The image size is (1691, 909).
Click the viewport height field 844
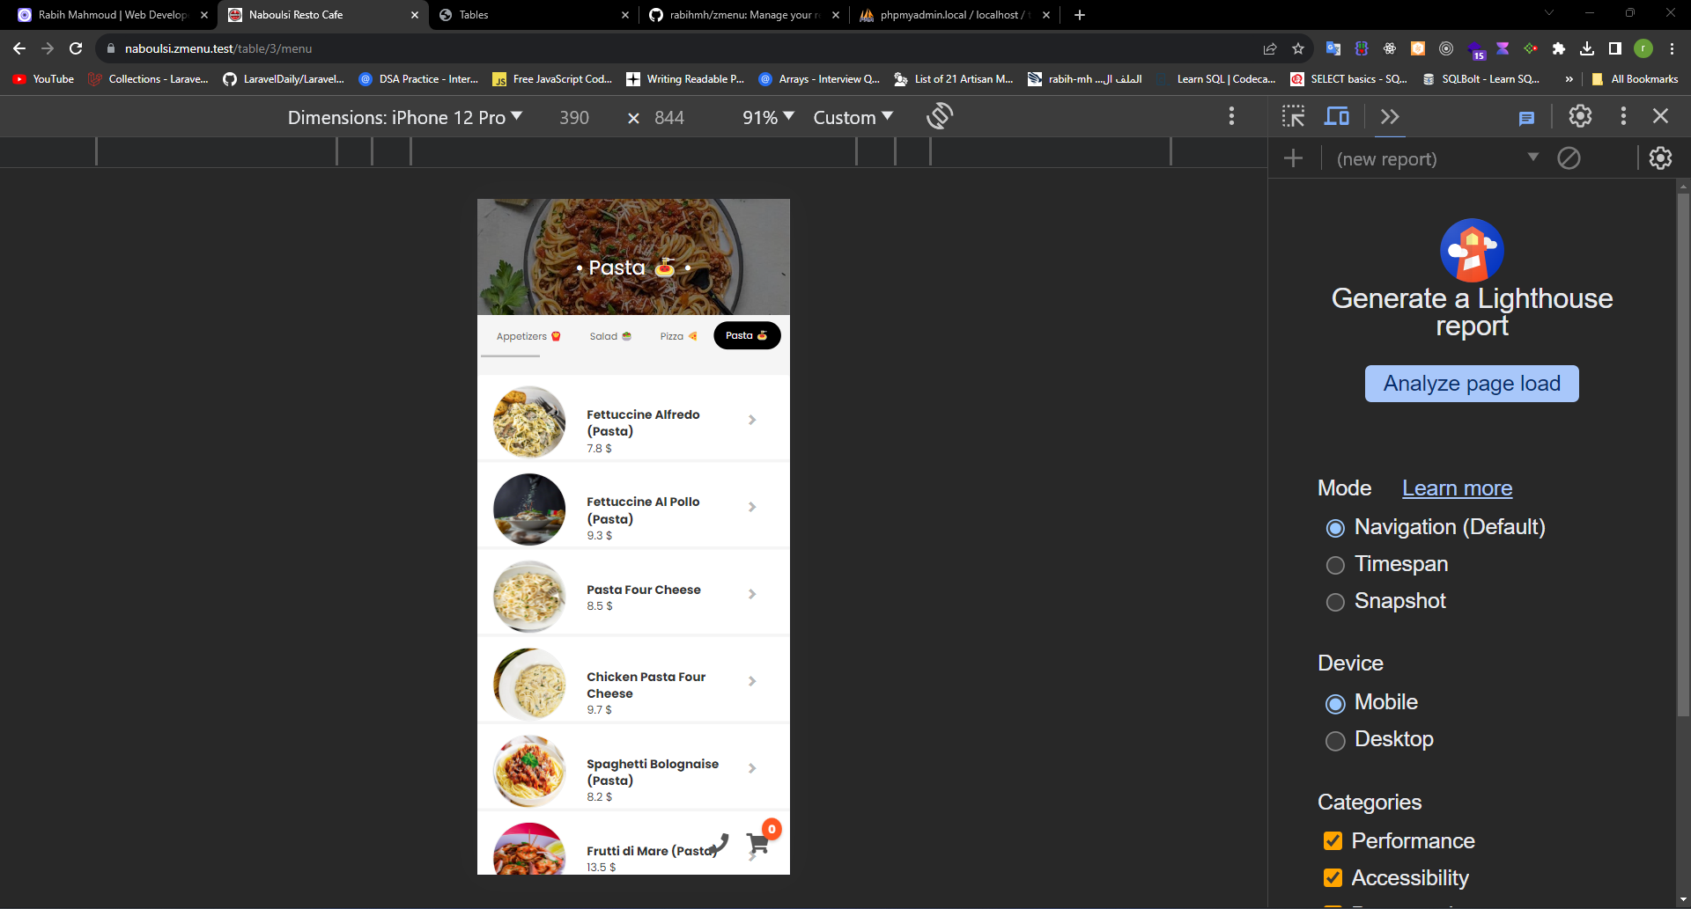tap(669, 117)
